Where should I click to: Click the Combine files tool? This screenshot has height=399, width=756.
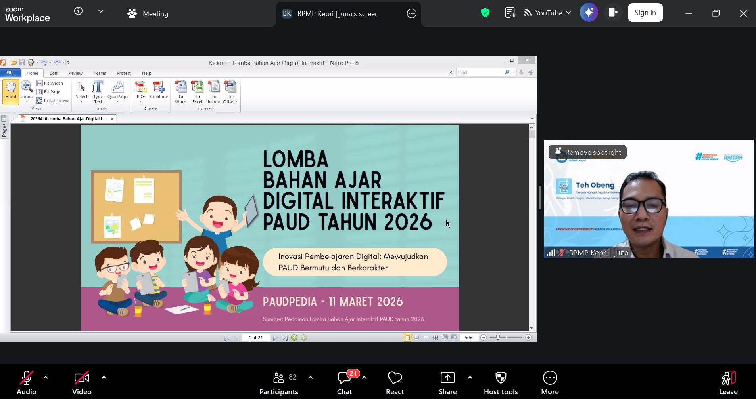tap(159, 91)
